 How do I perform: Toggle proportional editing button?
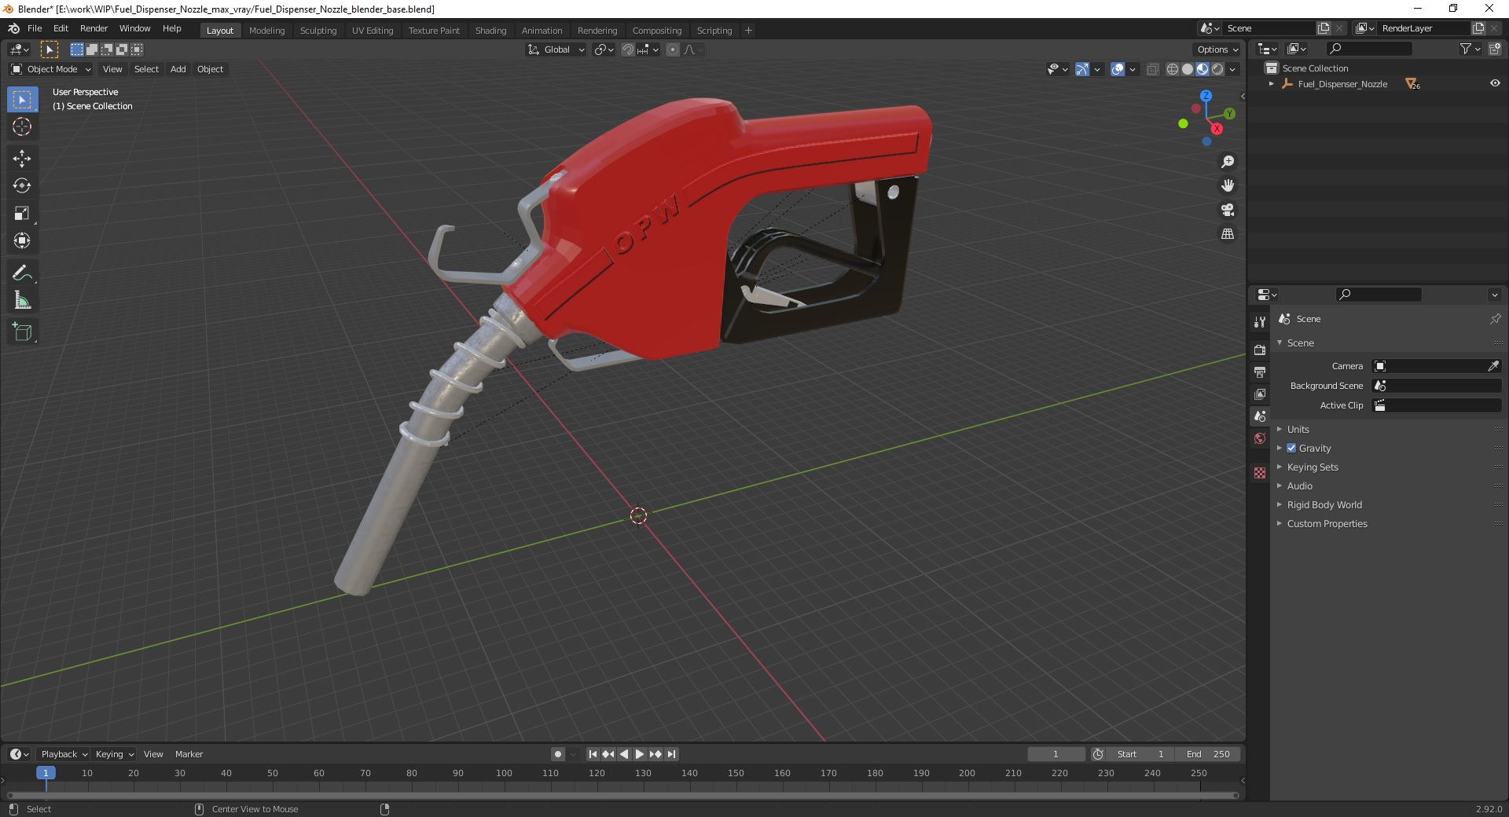pyautogui.click(x=673, y=49)
